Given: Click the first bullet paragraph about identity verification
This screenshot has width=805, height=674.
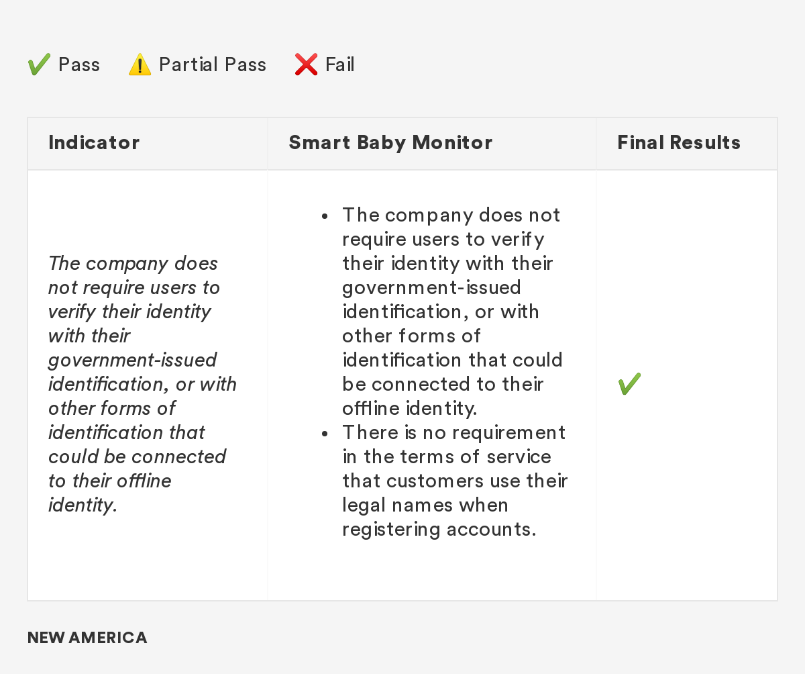Looking at the screenshot, I should point(451,311).
